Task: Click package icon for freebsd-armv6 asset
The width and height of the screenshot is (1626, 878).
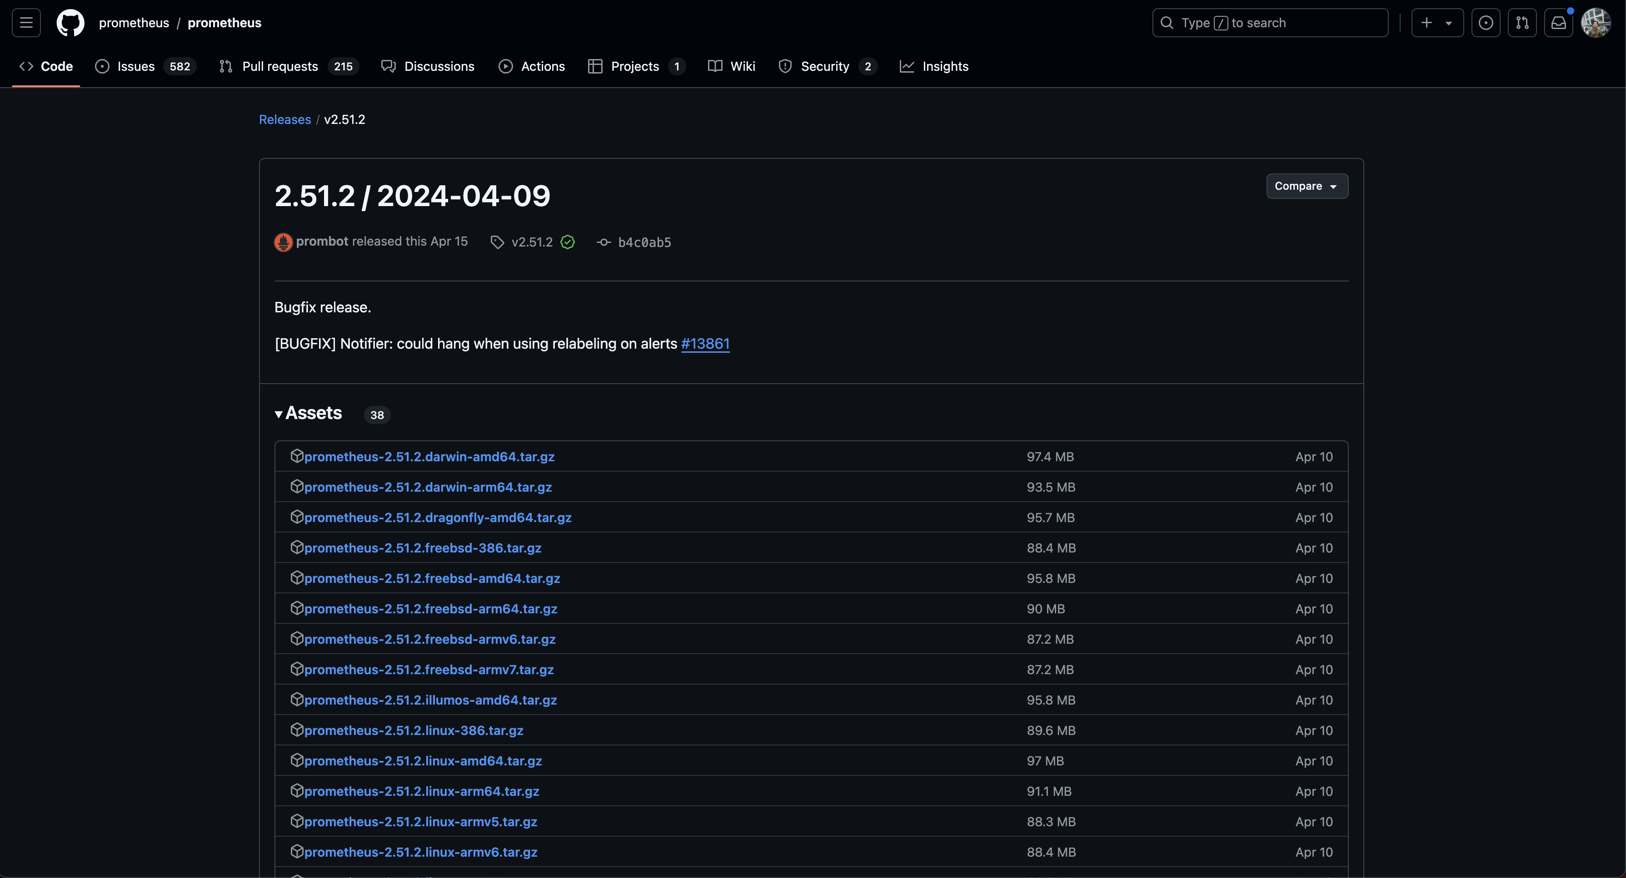Action: [297, 638]
